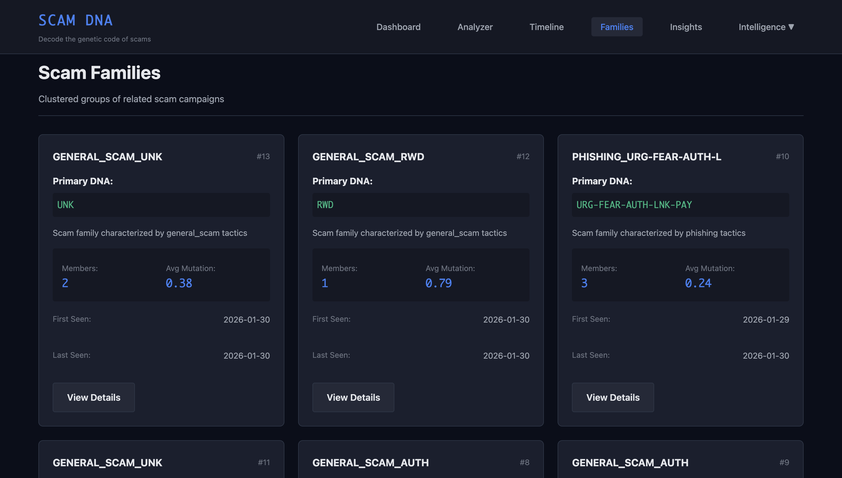Click the GENERAL_SCAM_RWD card title
The height and width of the screenshot is (478, 842).
tap(368, 157)
